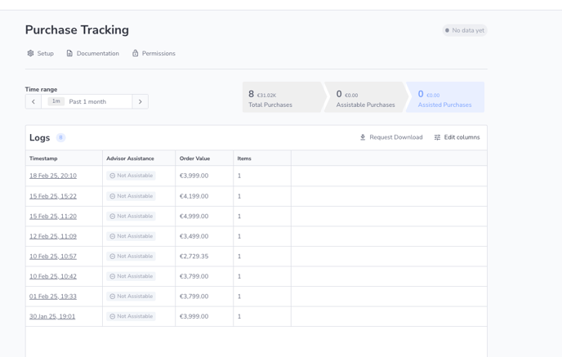This screenshot has height=357, width=562.
Task: Open log entry 10 Feb 25, 10:57
Action: pyautogui.click(x=53, y=257)
